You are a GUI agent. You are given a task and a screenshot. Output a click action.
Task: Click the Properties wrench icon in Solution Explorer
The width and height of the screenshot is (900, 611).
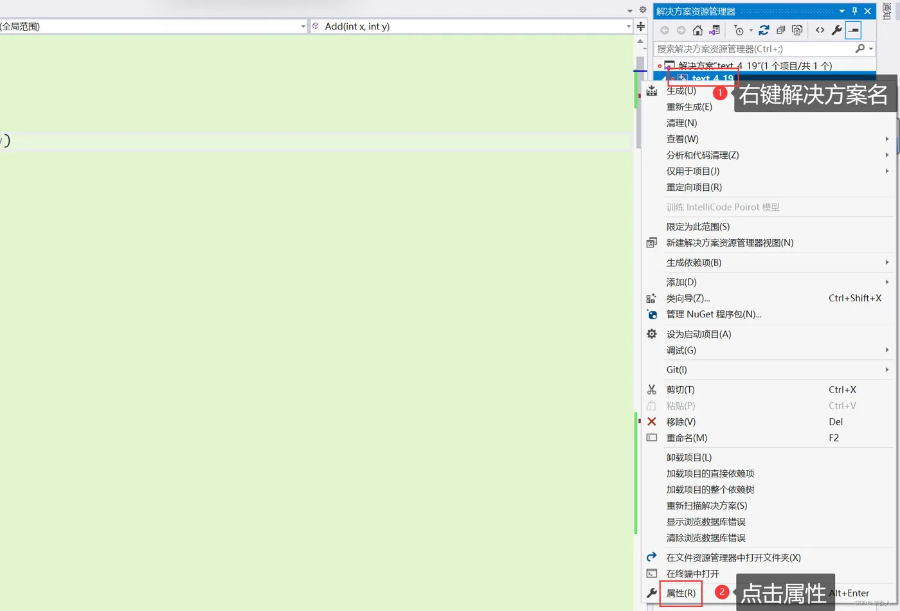click(836, 30)
